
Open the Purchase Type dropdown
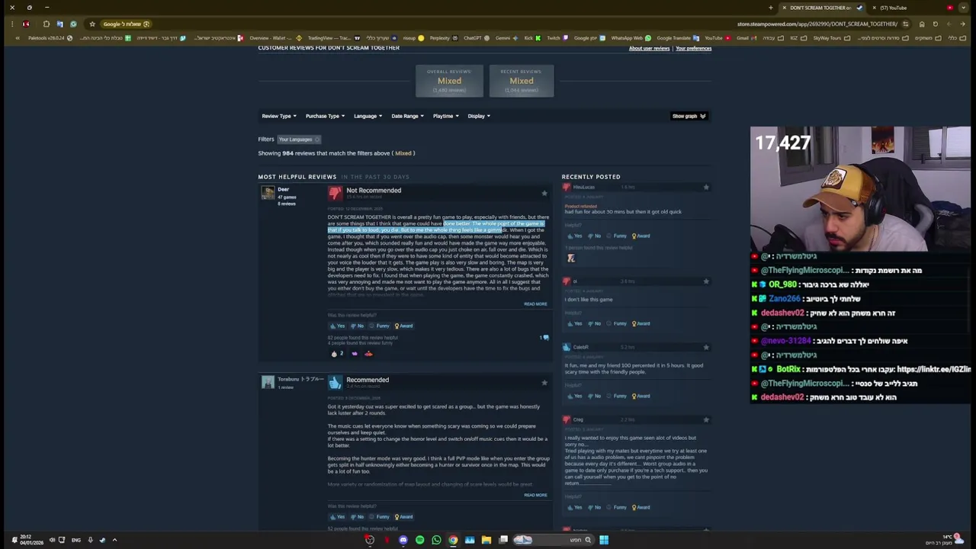click(x=325, y=116)
